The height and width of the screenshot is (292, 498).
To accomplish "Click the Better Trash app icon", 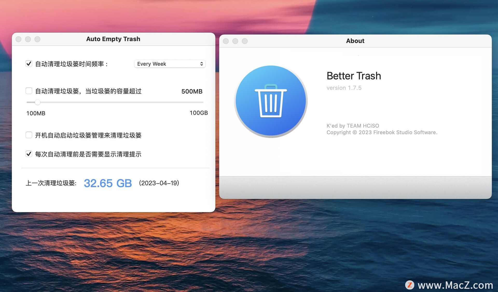I will click(x=271, y=101).
